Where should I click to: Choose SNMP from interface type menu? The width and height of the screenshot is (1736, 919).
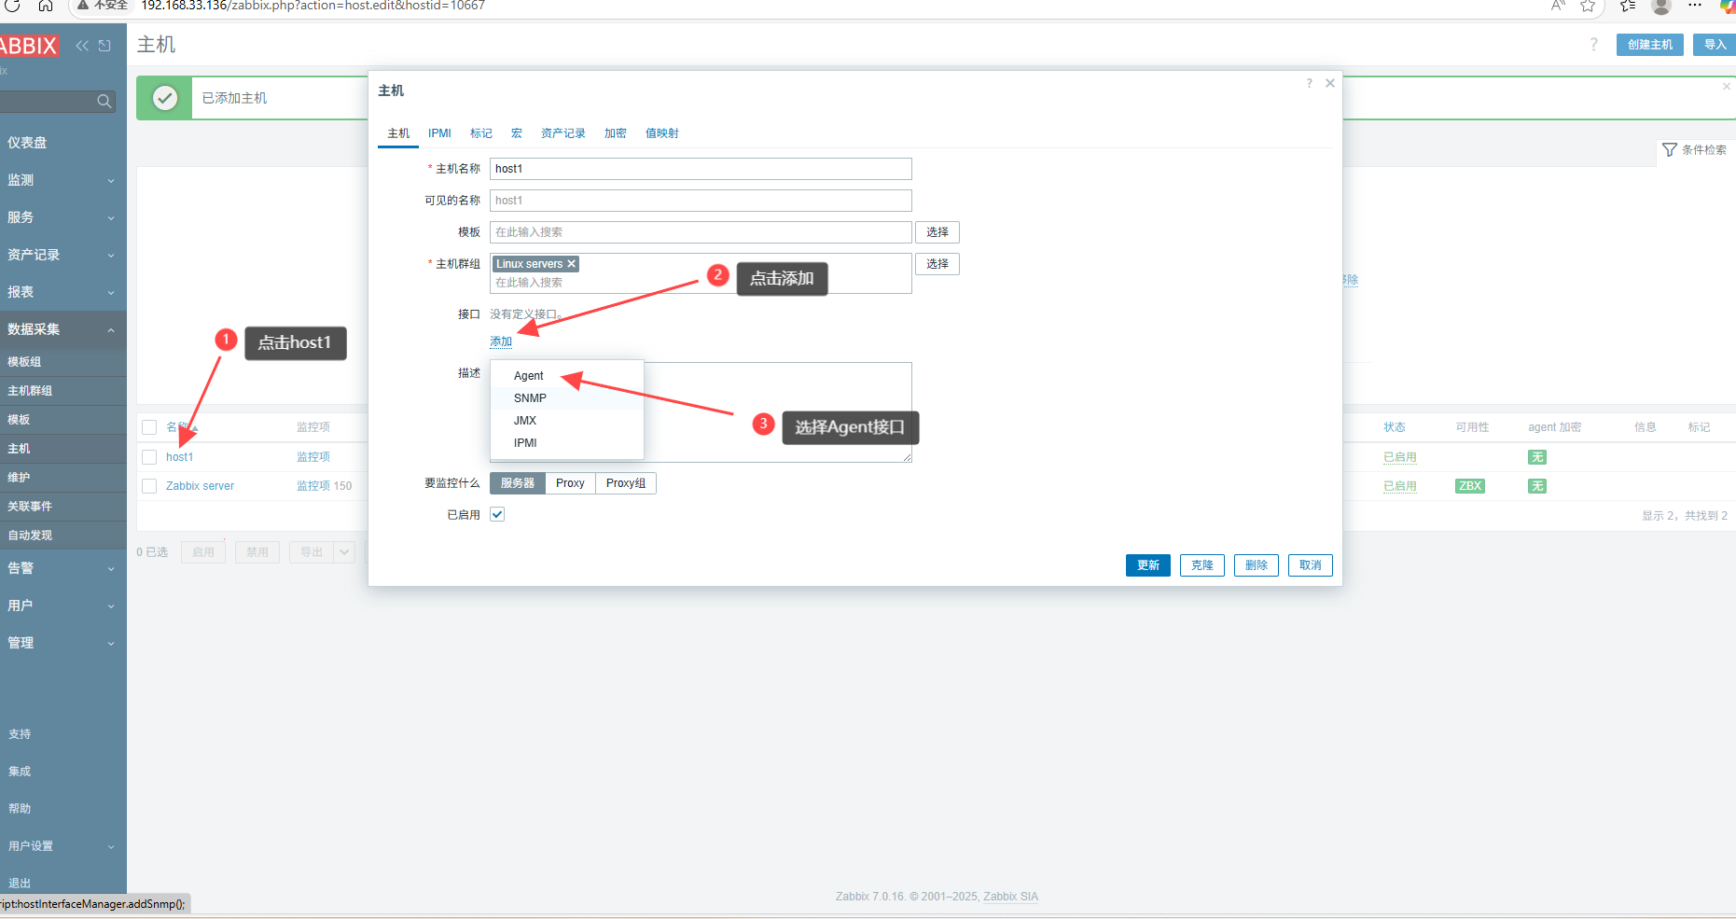(x=566, y=398)
